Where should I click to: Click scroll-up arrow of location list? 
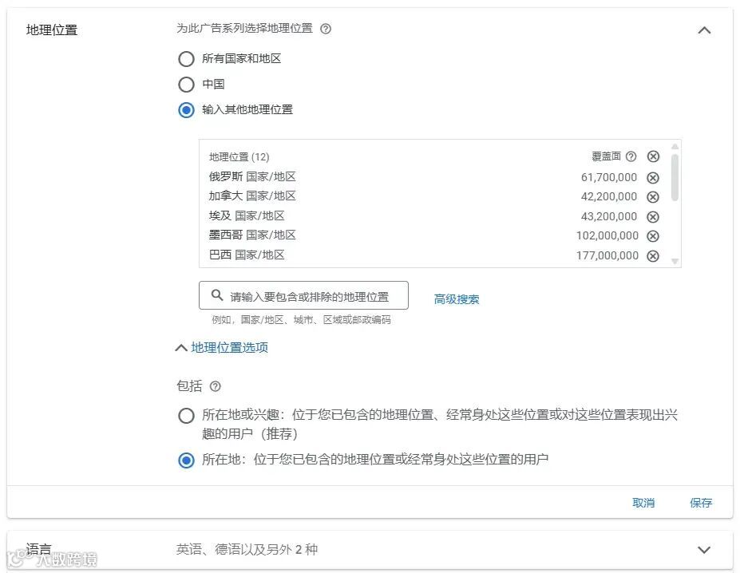click(x=675, y=146)
